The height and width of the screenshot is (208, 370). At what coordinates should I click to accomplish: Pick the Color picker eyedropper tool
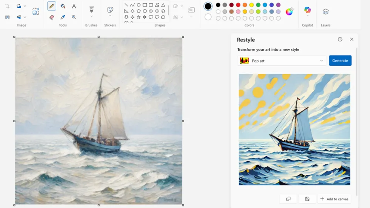(x=63, y=17)
